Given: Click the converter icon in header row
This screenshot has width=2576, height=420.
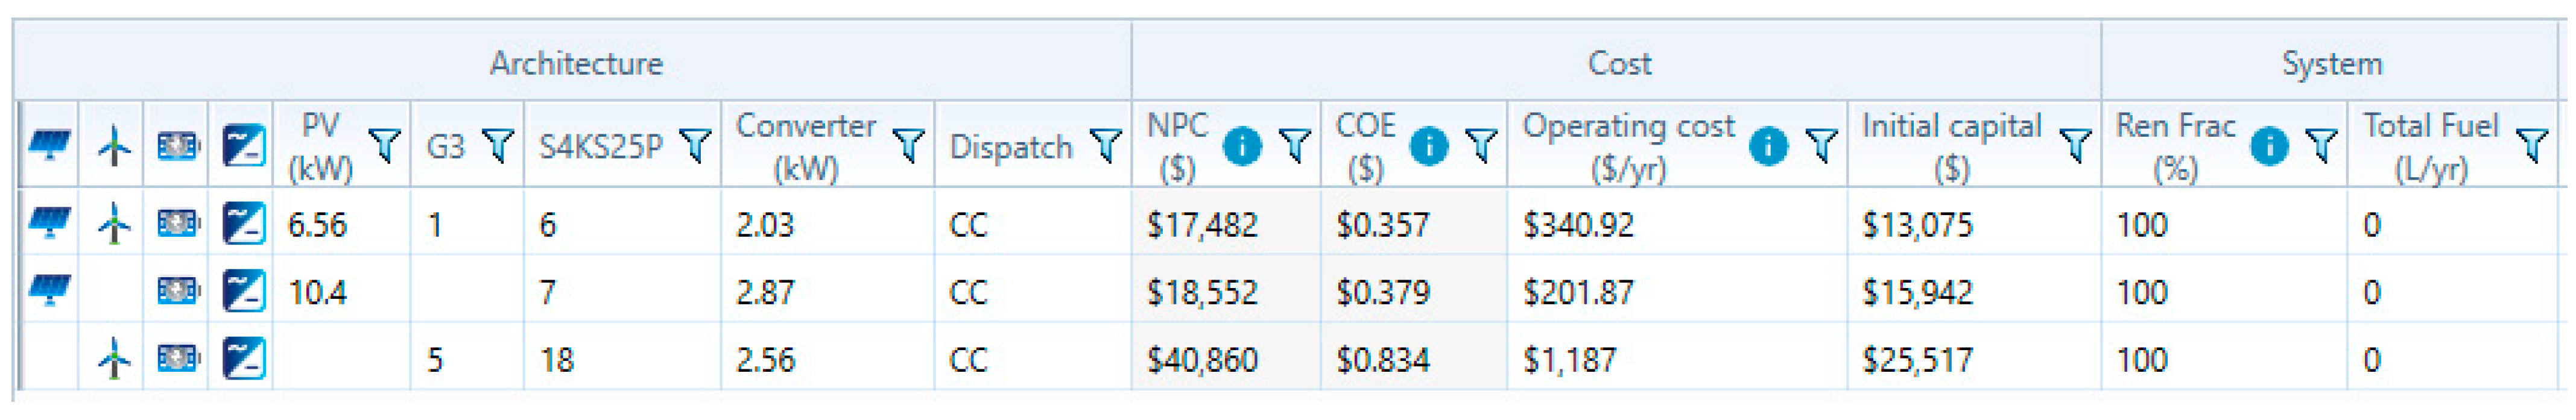Looking at the screenshot, I should click(x=243, y=146).
